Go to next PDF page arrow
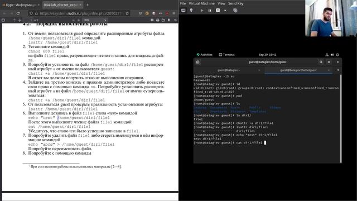The height and width of the screenshot is (201, 357). (x=20, y=20)
